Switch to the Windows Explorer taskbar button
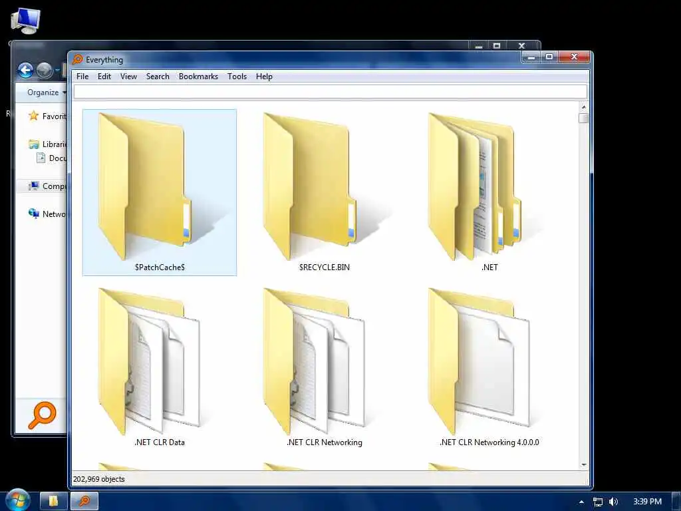This screenshot has width=681, height=511. point(53,502)
